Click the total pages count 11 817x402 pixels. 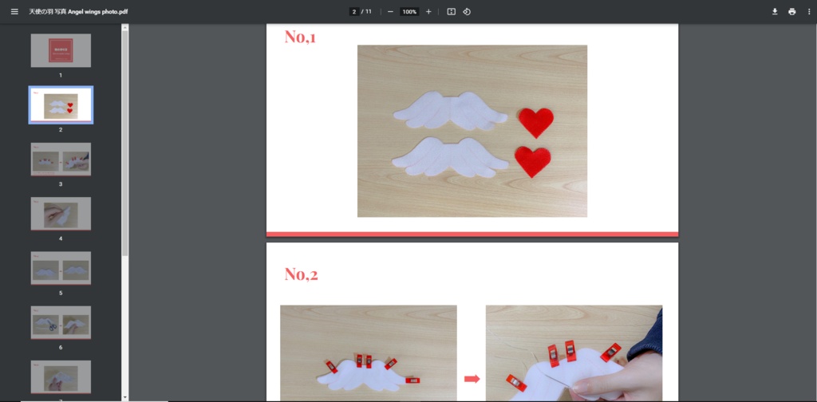(x=369, y=11)
